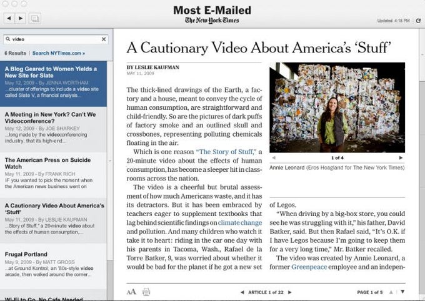Viewport: 425px width, 301px height.
Task: Click the 'BY LESLIE KAUFMAN' byline
Action: pyautogui.click(x=153, y=67)
